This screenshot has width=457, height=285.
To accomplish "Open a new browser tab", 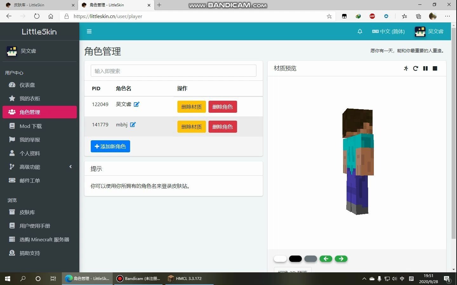I will [x=159, y=5].
